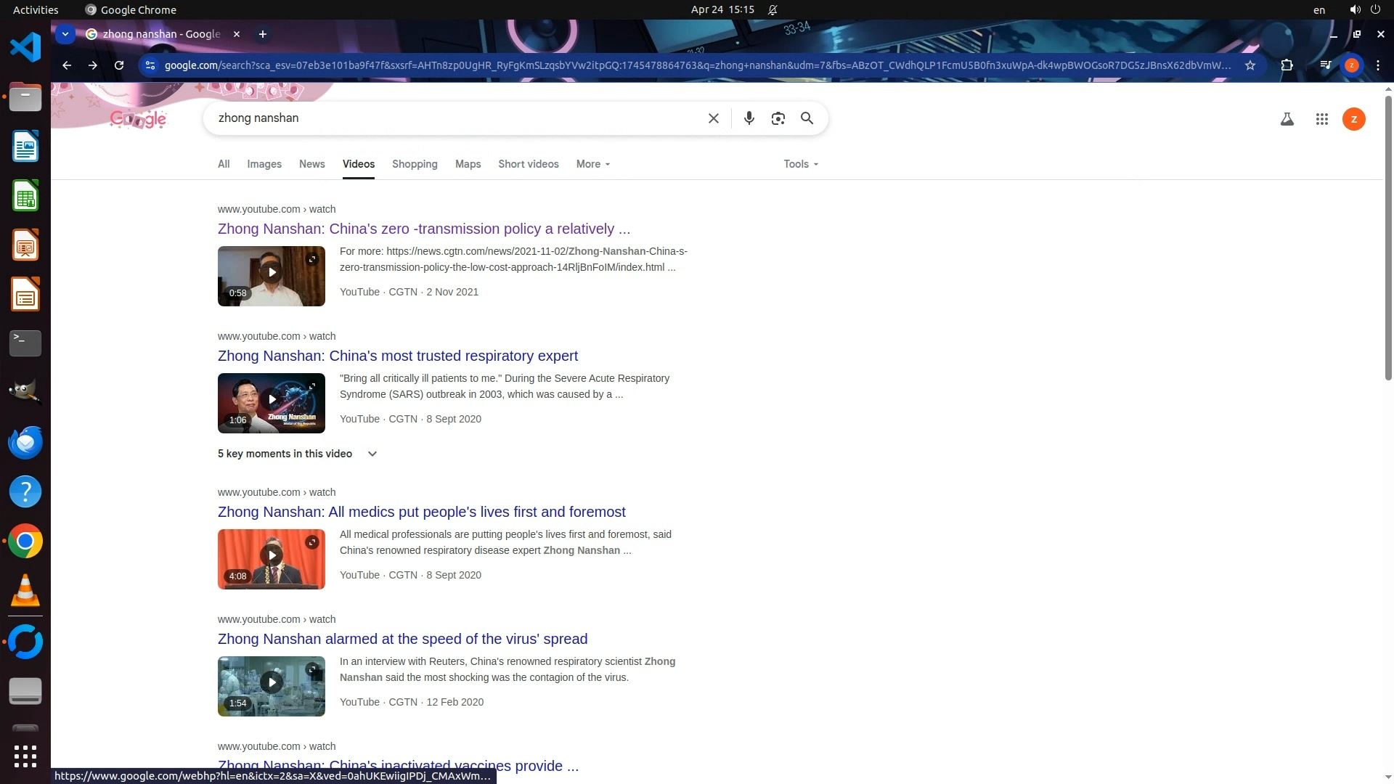The image size is (1394, 784).
Task: Open the Google apps grid
Action: 1321,119
